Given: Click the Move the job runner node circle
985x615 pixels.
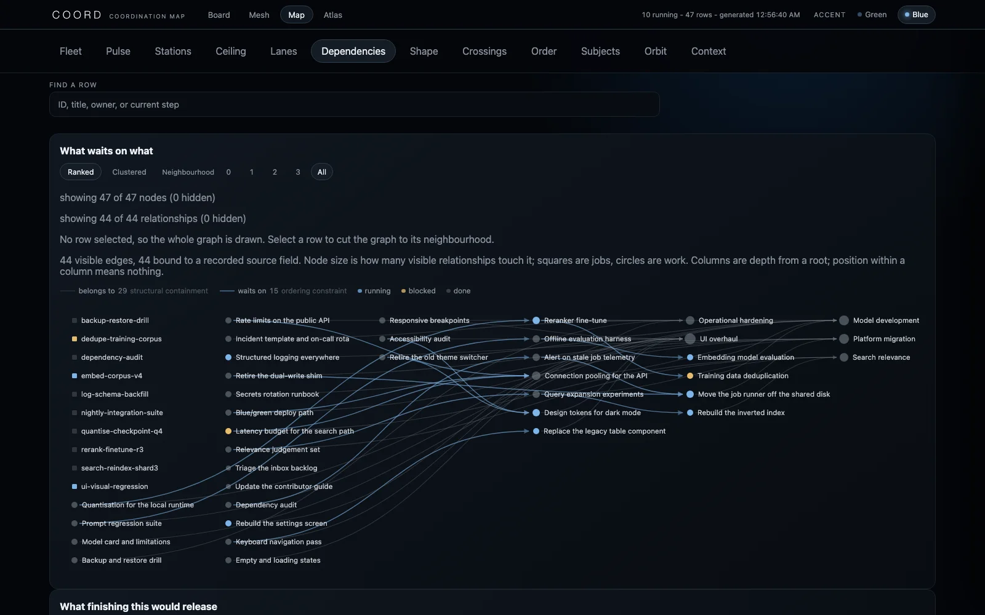Looking at the screenshot, I should 690,394.
